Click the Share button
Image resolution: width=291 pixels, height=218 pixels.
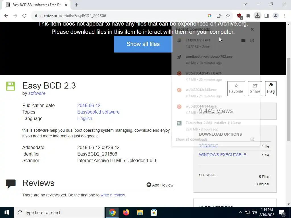(255, 89)
